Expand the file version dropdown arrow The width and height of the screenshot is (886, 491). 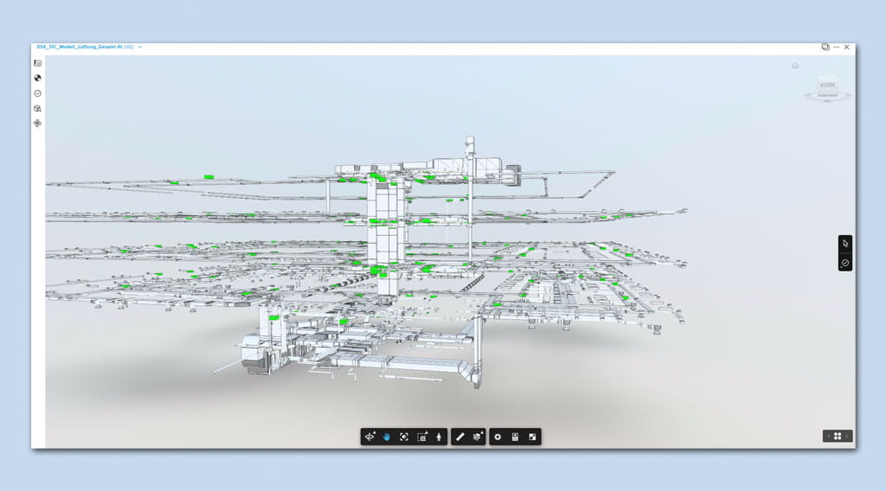(x=140, y=48)
